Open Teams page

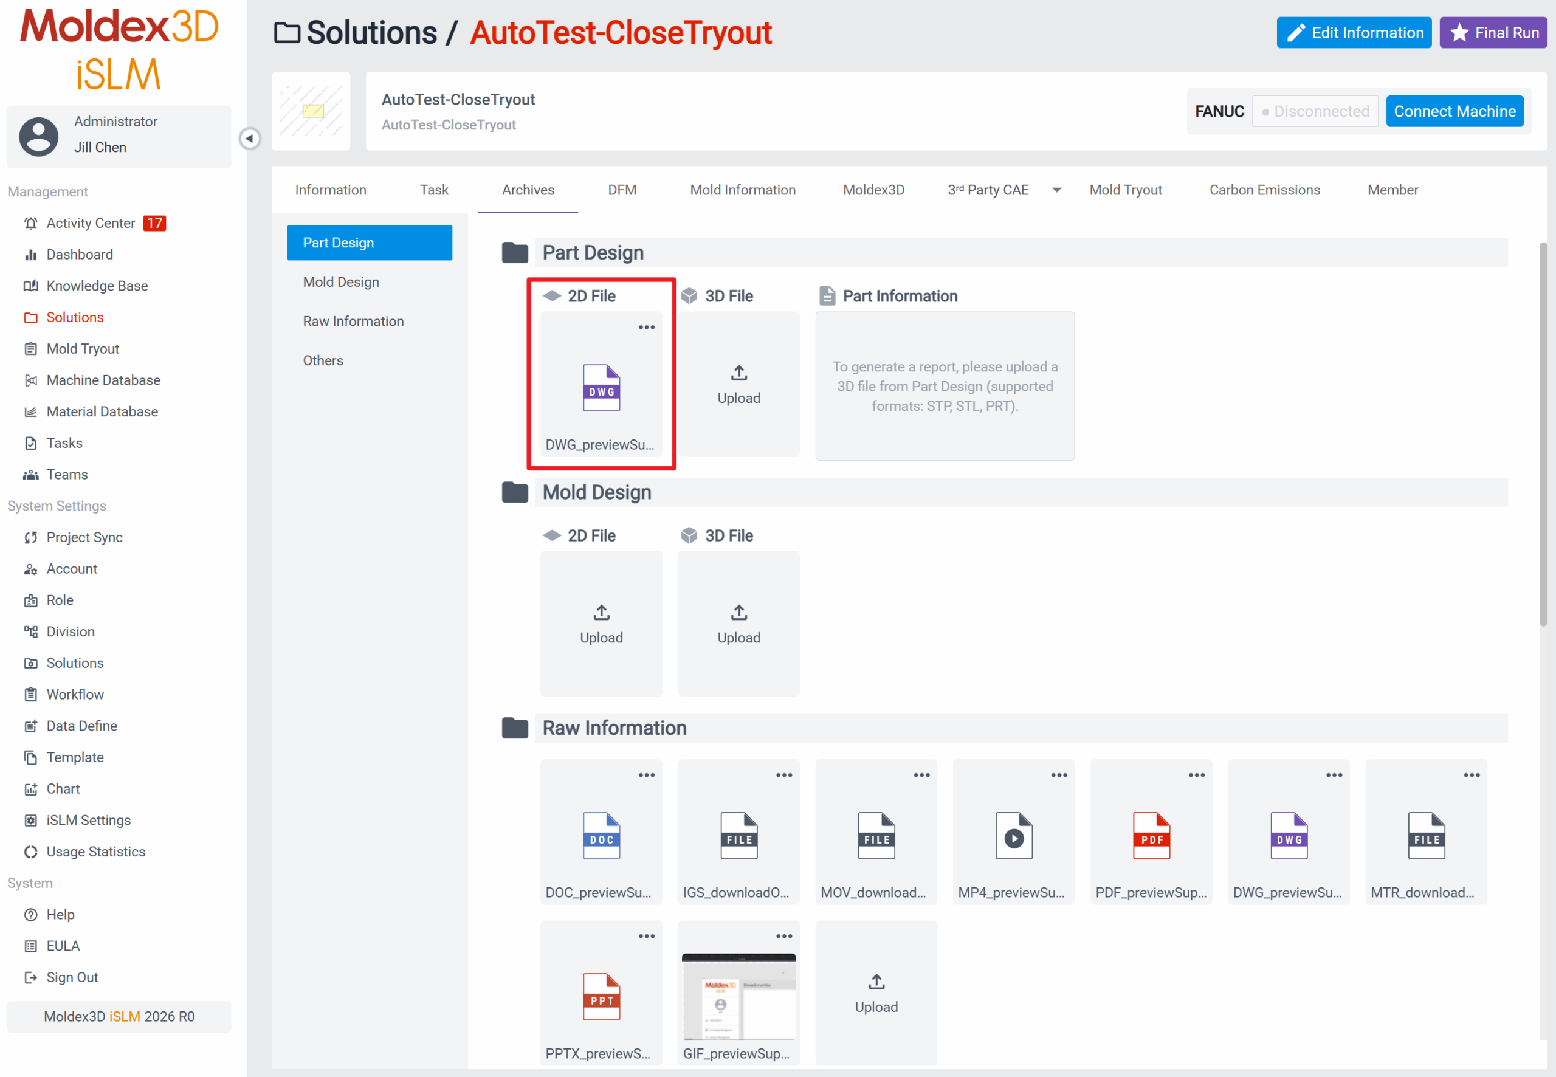67,475
